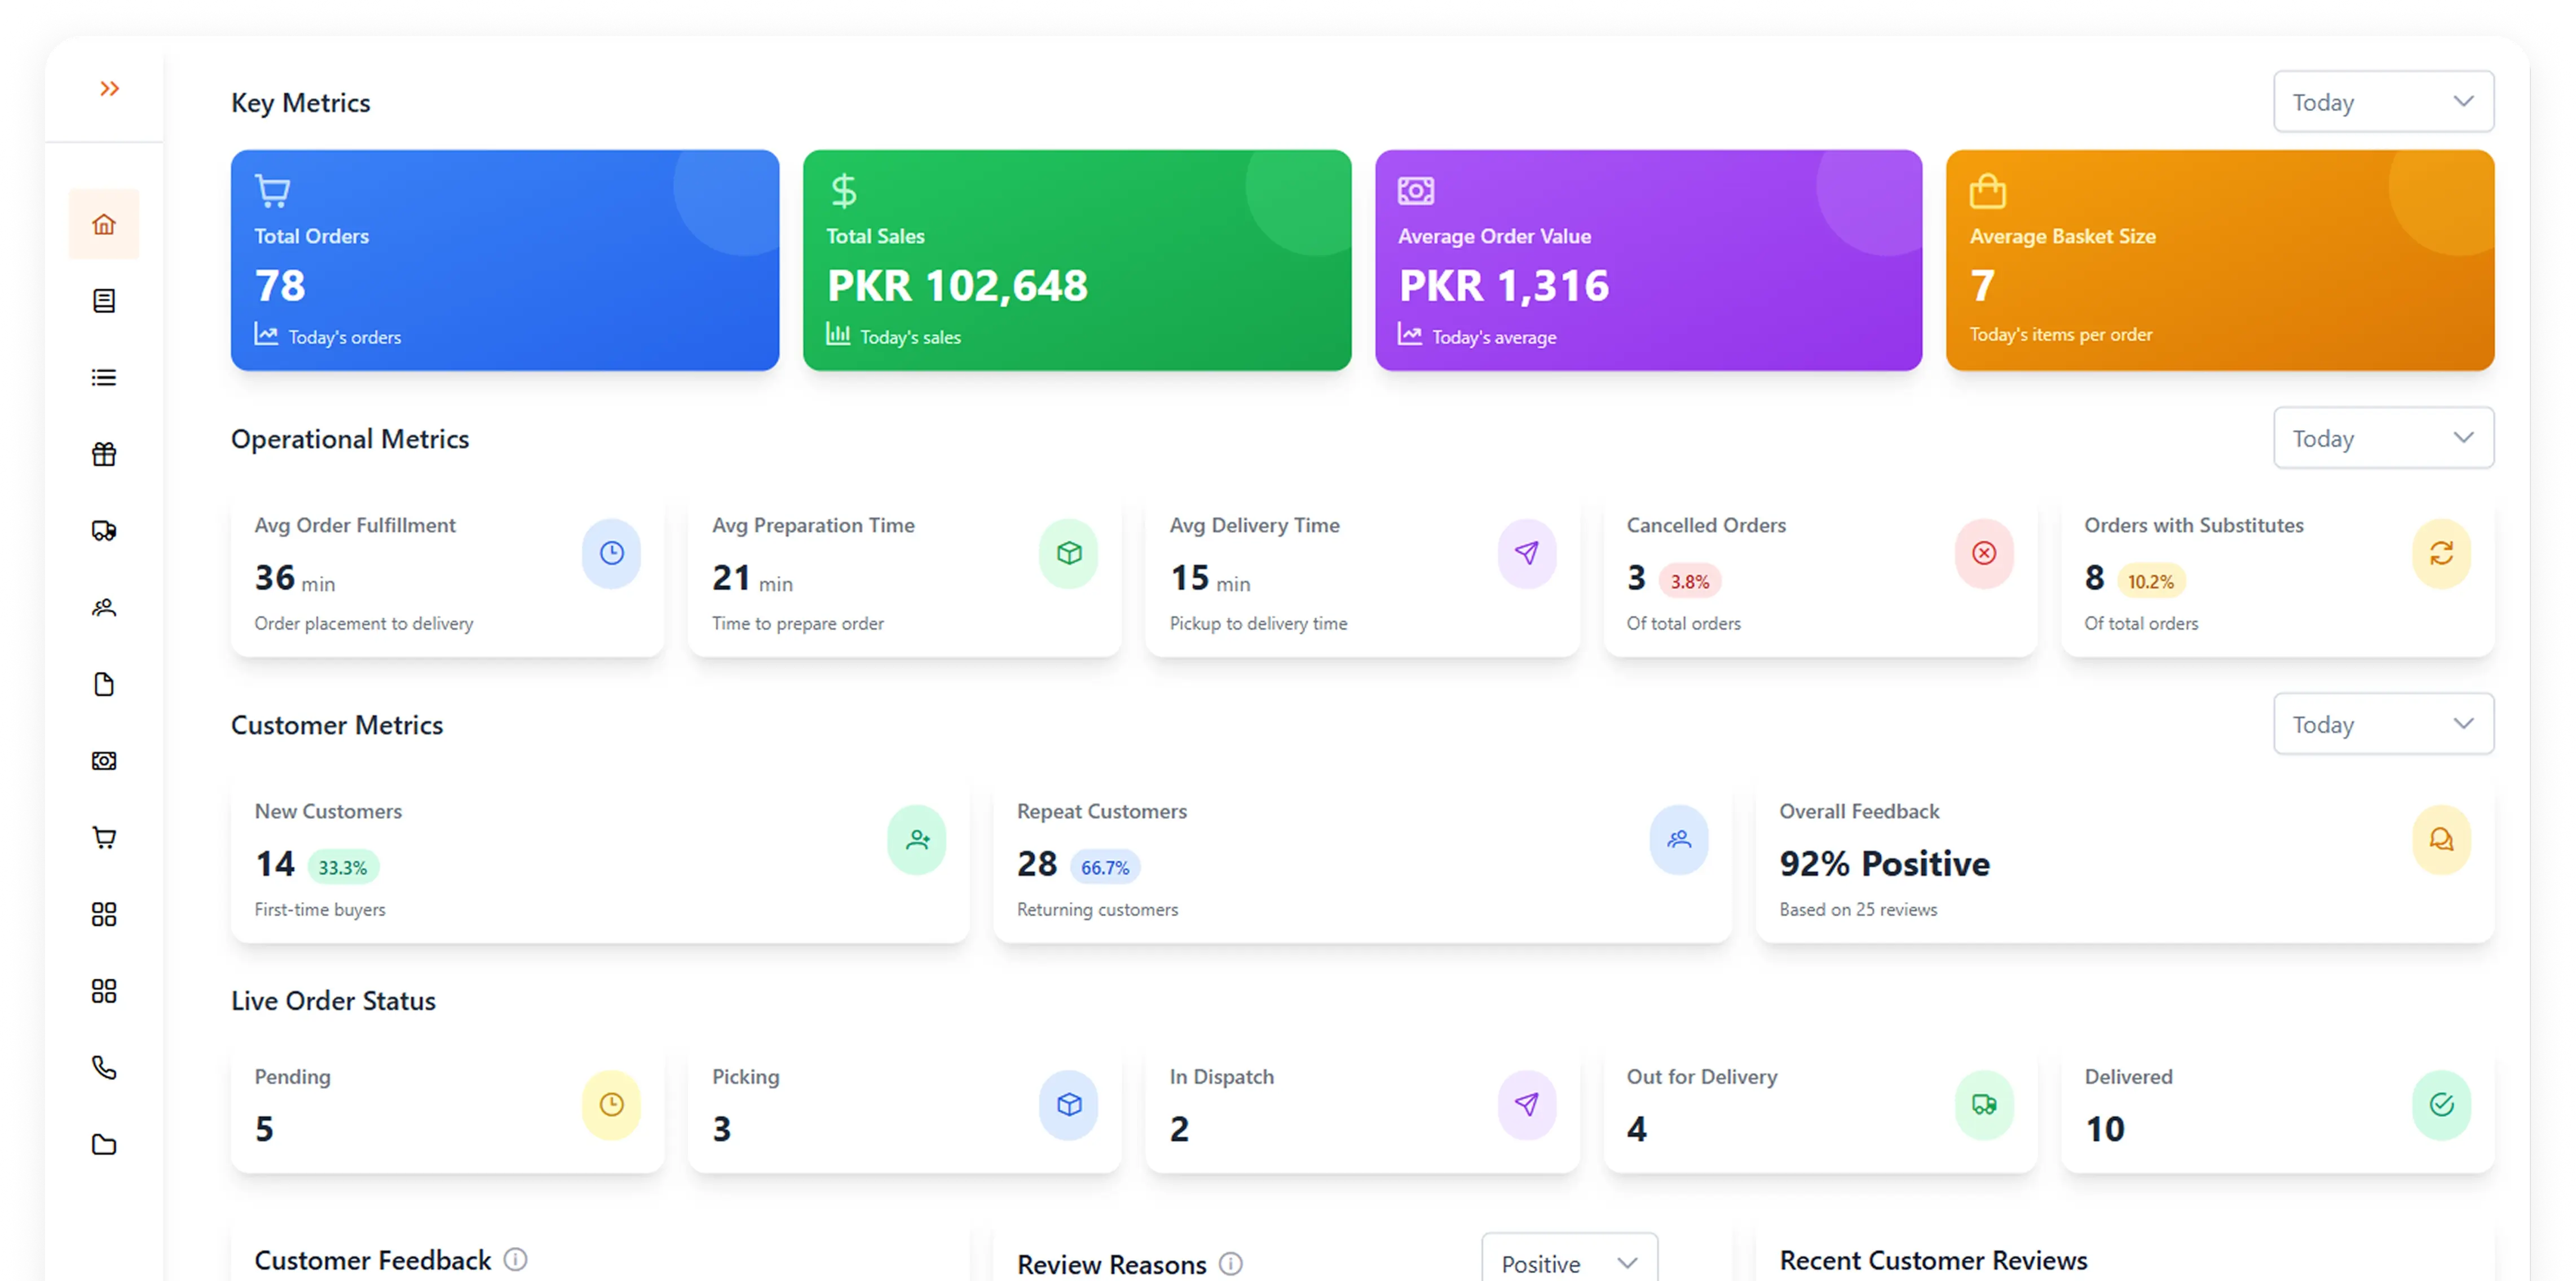This screenshot has height=1281, width=2576.
Task: Expand the sidebar with double chevron
Action: click(x=109, y=89)
